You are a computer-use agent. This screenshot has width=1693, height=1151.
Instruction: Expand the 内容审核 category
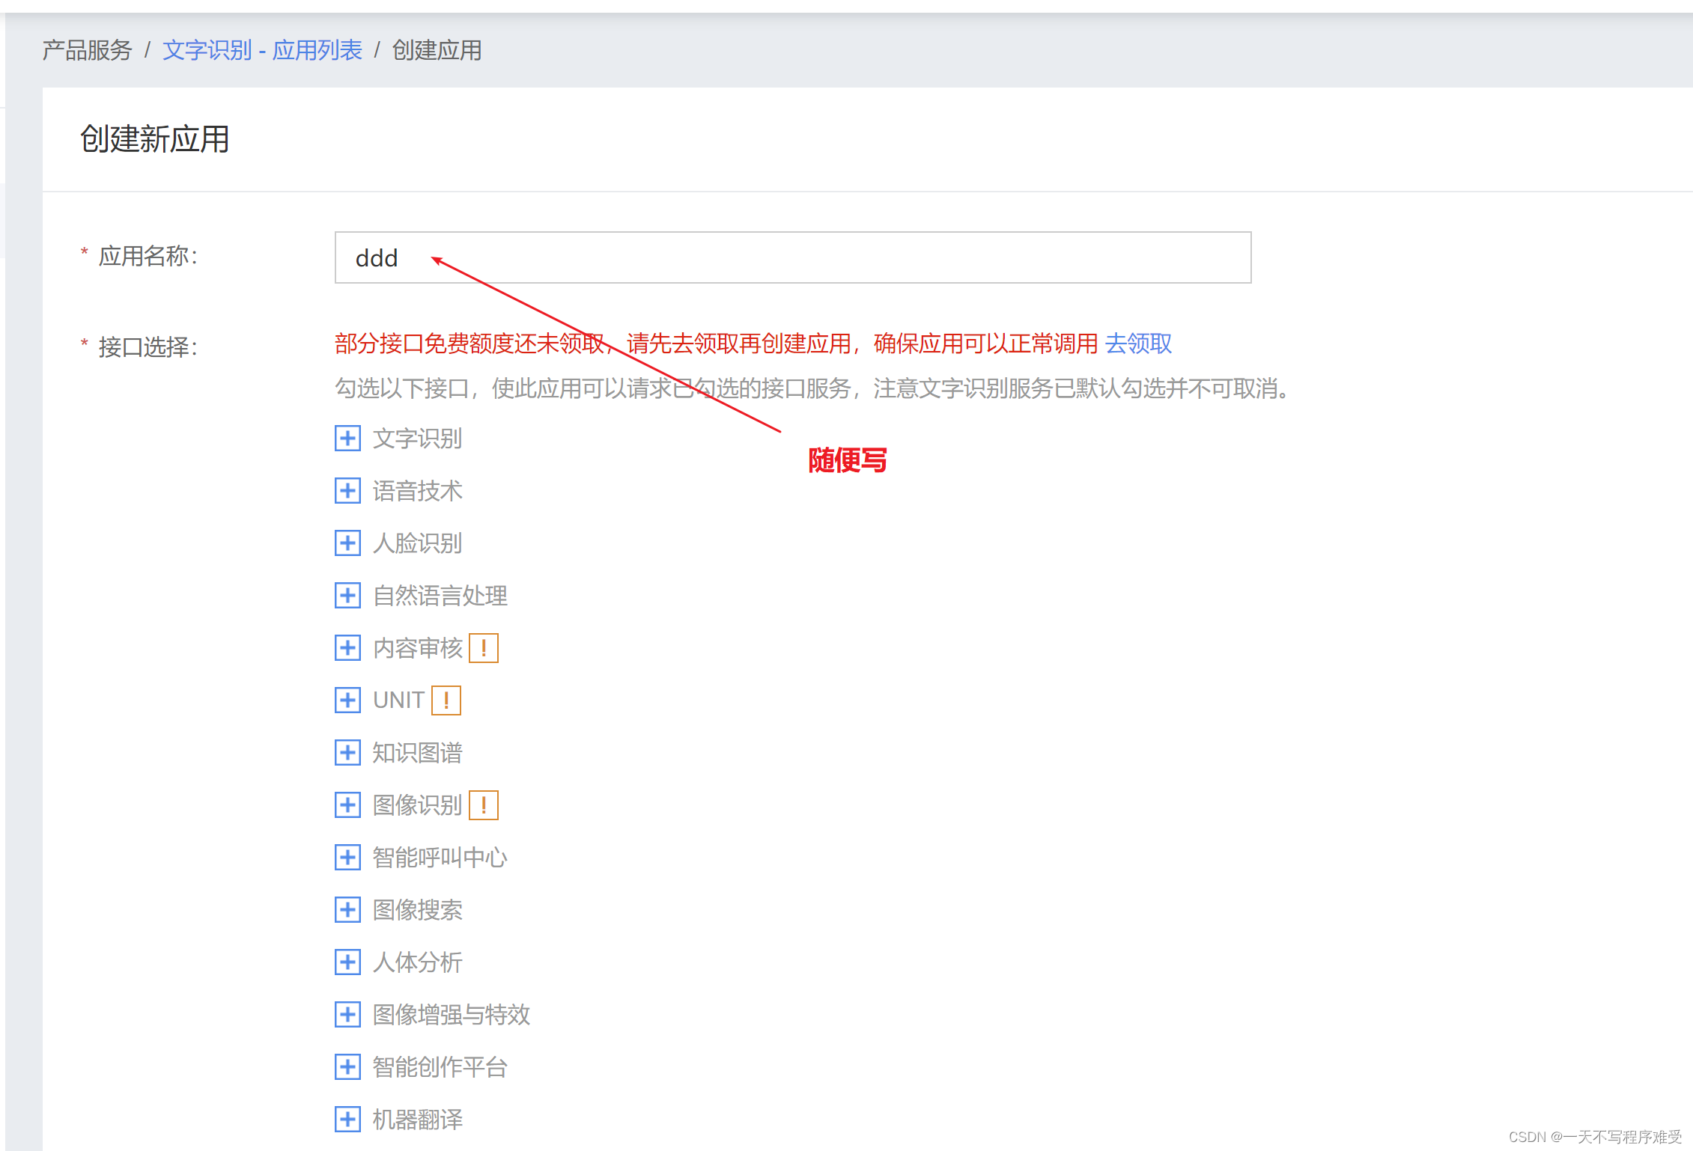(x=347, y=648)
